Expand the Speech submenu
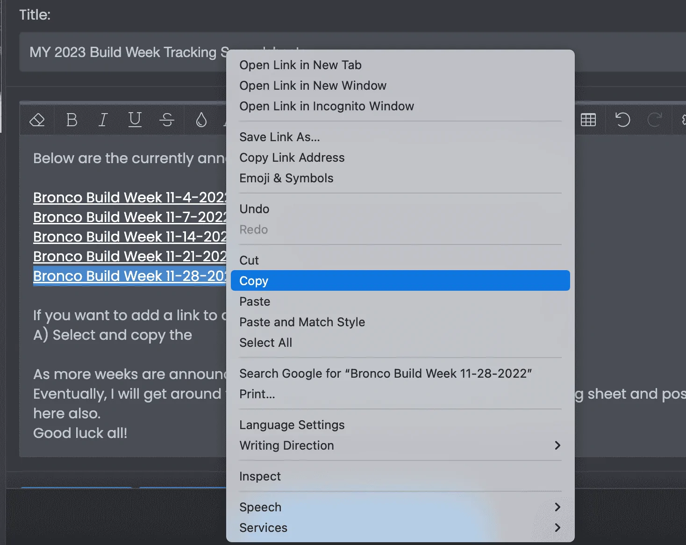The width and height of the screenshot is (686, 545). coord(400,507)
